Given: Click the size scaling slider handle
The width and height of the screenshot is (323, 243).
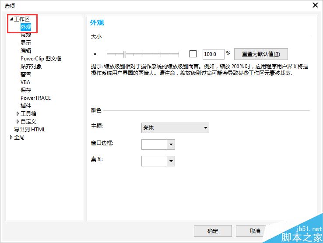Looking at the screenshot, I should 125,54.
